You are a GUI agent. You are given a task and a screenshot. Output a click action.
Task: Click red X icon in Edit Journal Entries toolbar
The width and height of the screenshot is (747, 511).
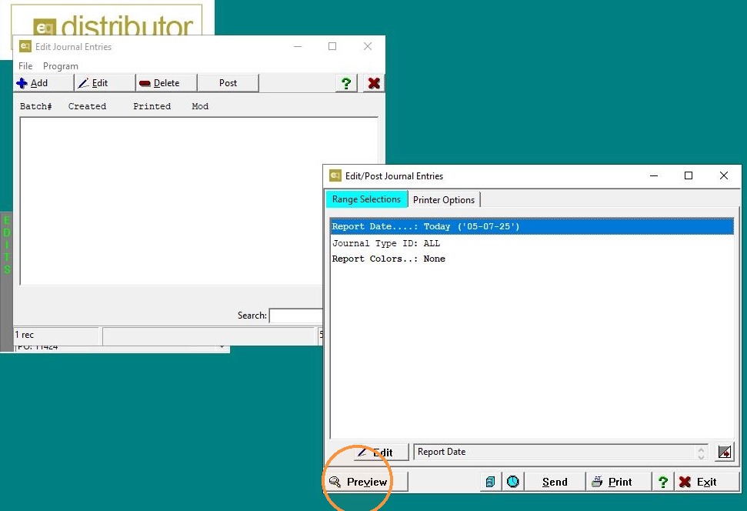click(x=374, y=83)
